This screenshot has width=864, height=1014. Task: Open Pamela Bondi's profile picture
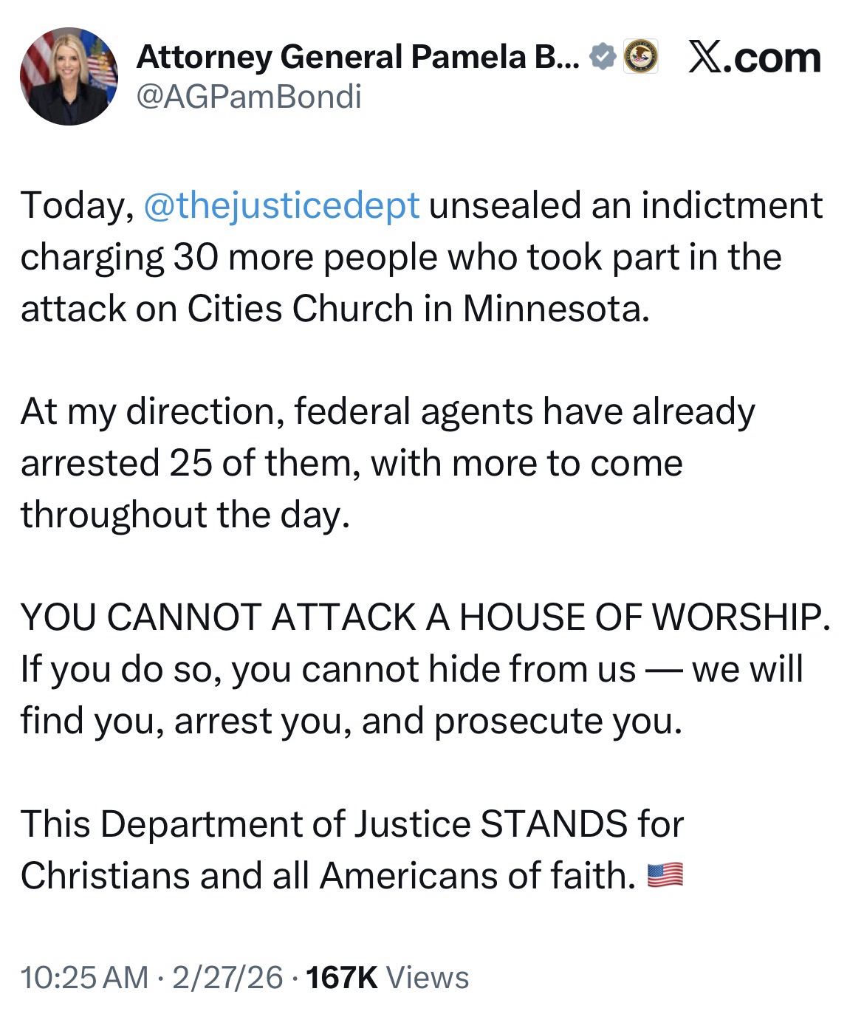tap(68, 77)
